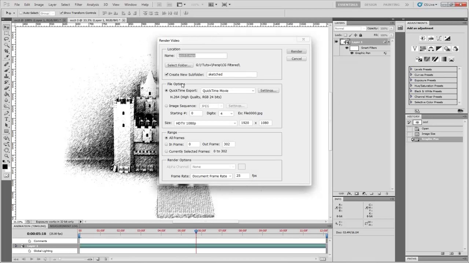Select In Frame range radio button
The width and height of the screenshot is (469, 263).
coord(166,144)
